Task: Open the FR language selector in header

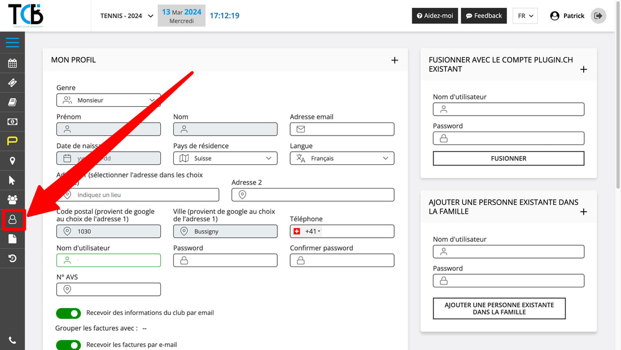Action: pyautogui.click(x=525, y=16)
